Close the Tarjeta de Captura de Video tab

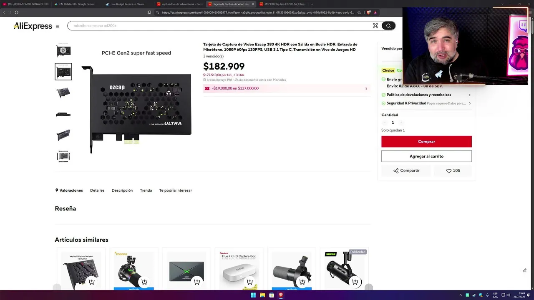pos(253,4)
